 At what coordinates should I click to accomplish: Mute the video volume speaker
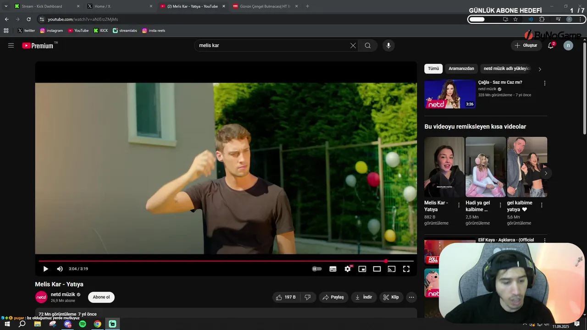coord(60,269)
